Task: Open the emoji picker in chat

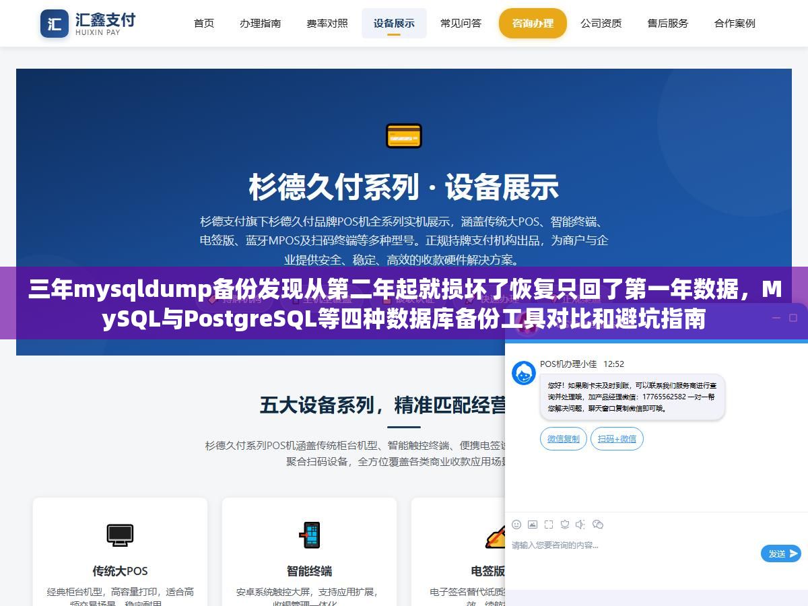Action: (x=516, y=525)
